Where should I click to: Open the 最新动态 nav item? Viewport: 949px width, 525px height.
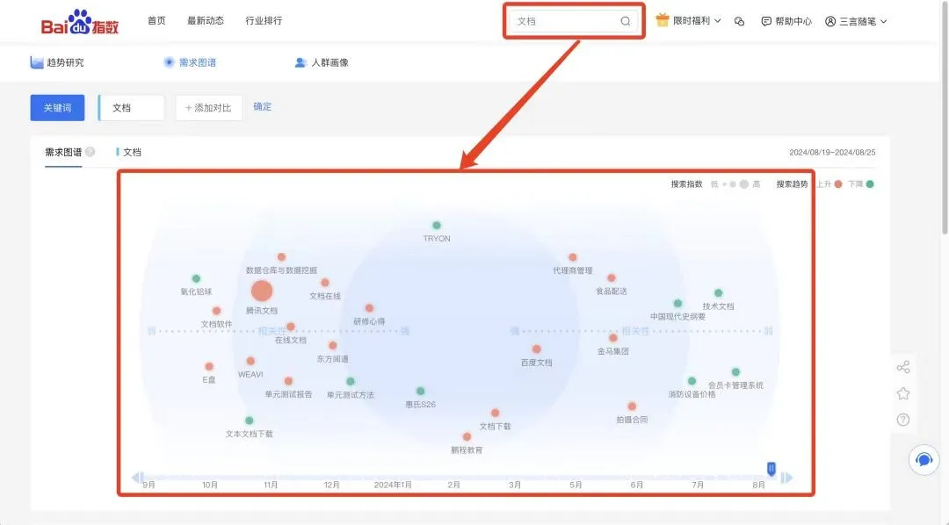[x=205, y=20]
